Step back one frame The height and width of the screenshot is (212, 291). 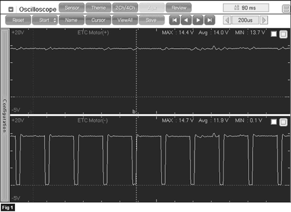tap(186, 20)
